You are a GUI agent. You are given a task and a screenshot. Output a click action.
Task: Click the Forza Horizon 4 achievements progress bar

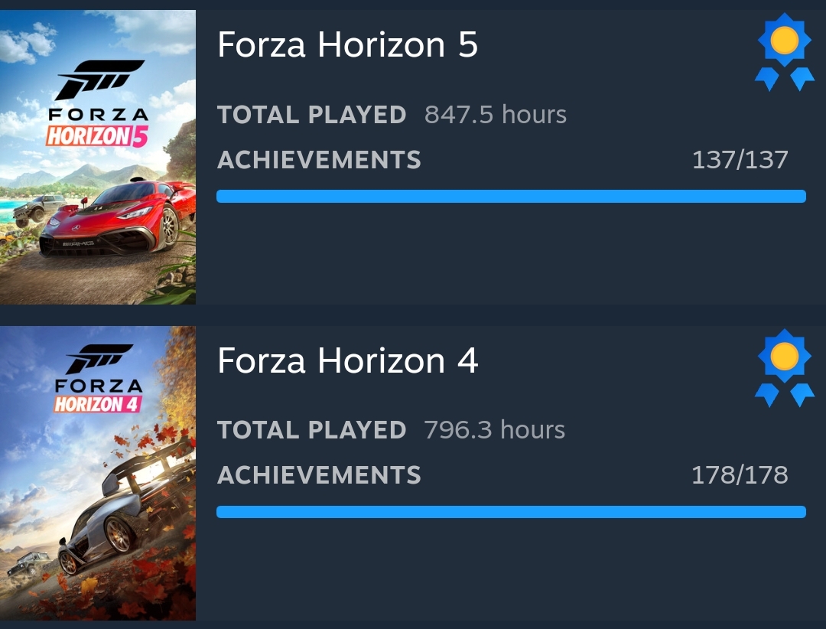coord(511,512)
